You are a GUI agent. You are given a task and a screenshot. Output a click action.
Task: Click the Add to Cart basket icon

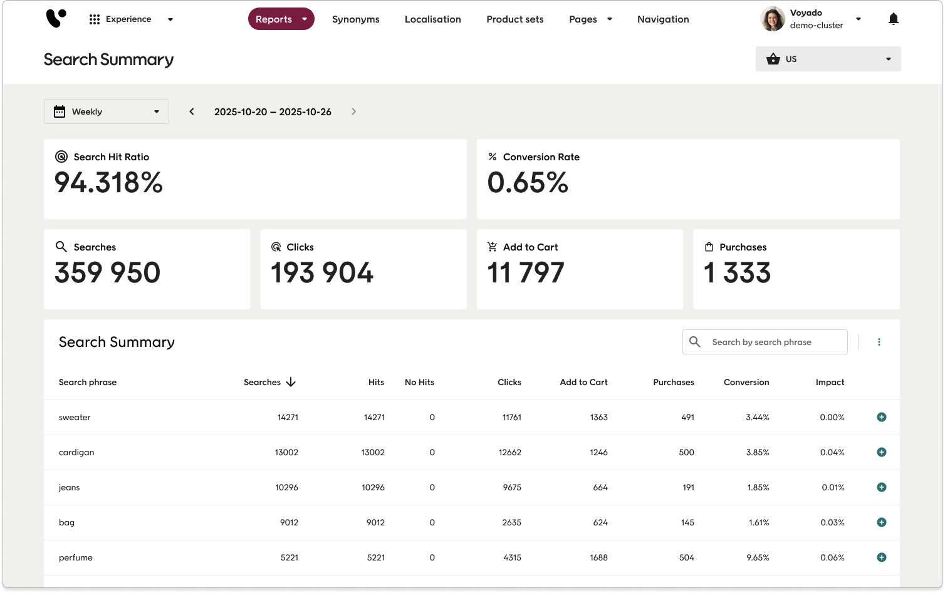point(493,247)
